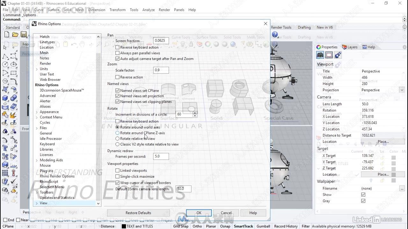Enable Reverse keyboard action under Pan
Screen dimensions: 408x229
[x=117, y=47]
